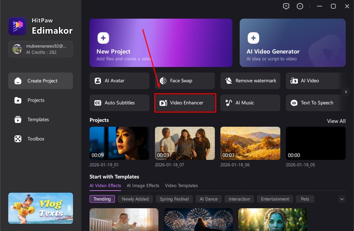Click the plus icon on New Project
The width and height of the screenshot is (354, 231).
coord(103,38)
